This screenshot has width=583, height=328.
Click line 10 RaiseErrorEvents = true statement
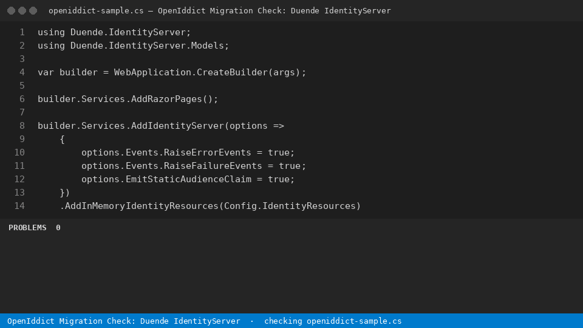tap(188, 153)
